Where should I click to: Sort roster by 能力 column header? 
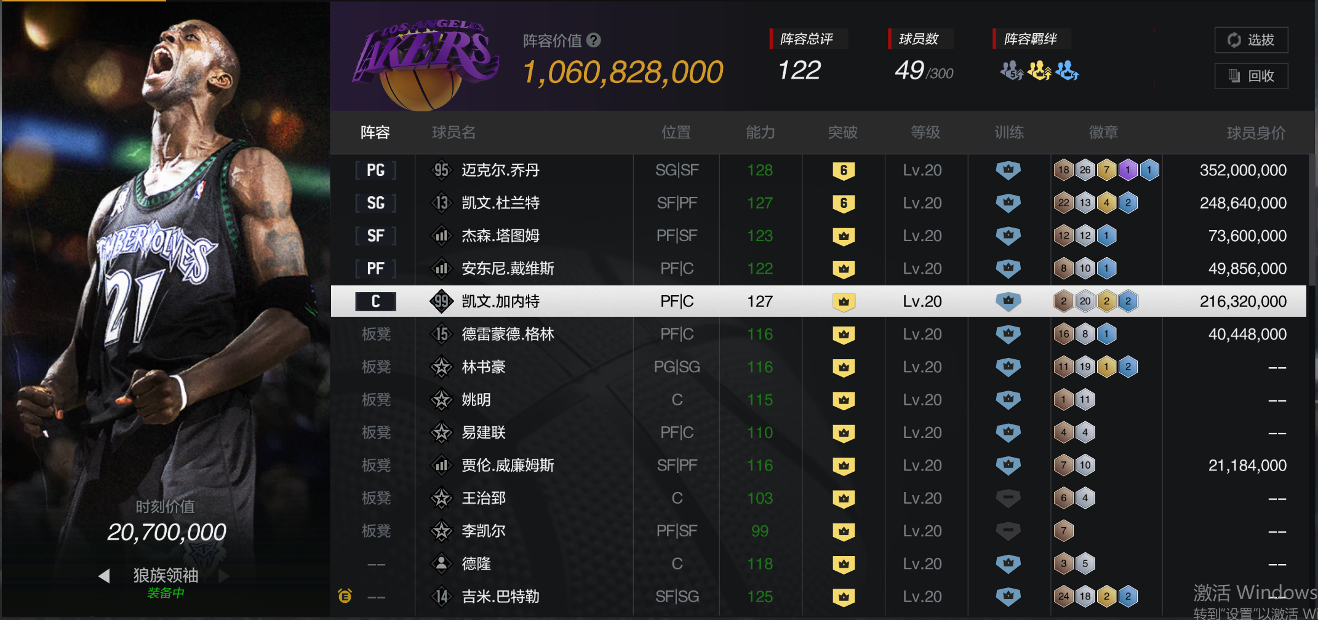tap(760, 132)
